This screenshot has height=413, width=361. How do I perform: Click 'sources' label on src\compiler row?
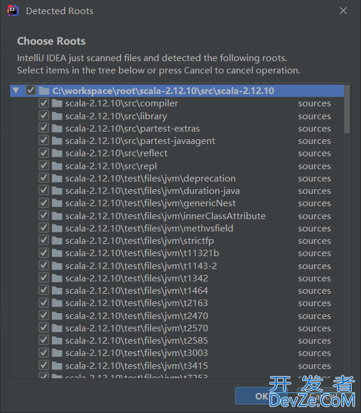[x=315, y=103]
